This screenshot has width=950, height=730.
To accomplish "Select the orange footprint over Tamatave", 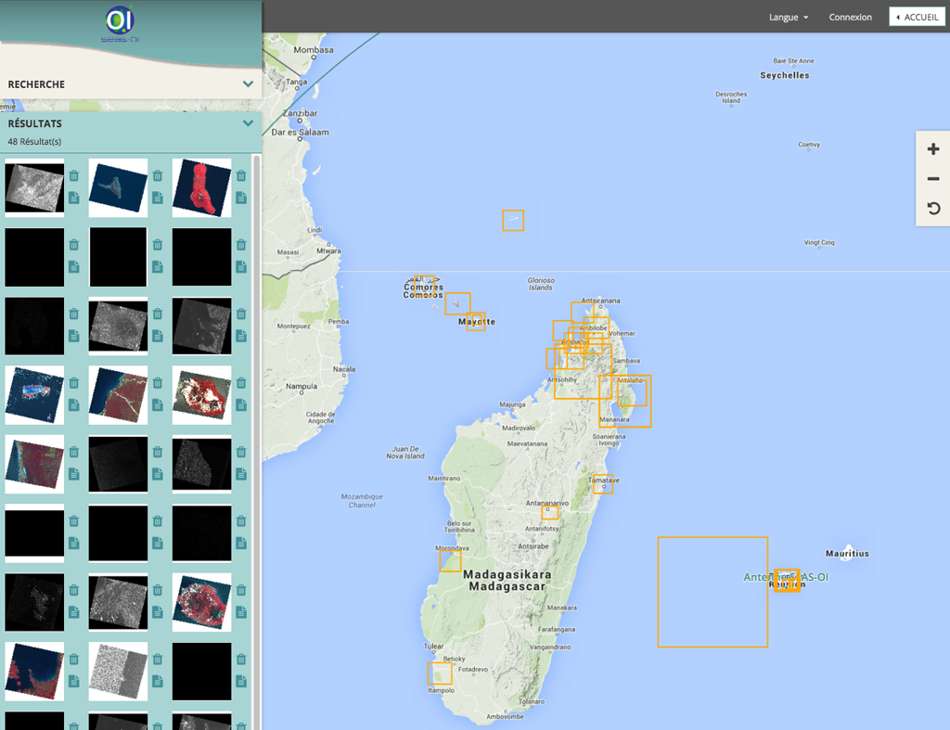I will 603,484.
